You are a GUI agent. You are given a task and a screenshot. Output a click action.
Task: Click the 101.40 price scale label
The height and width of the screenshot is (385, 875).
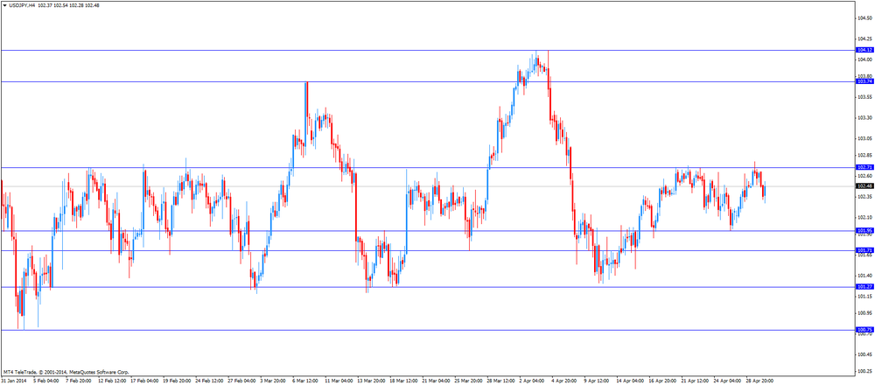click(x=865, y=276)
